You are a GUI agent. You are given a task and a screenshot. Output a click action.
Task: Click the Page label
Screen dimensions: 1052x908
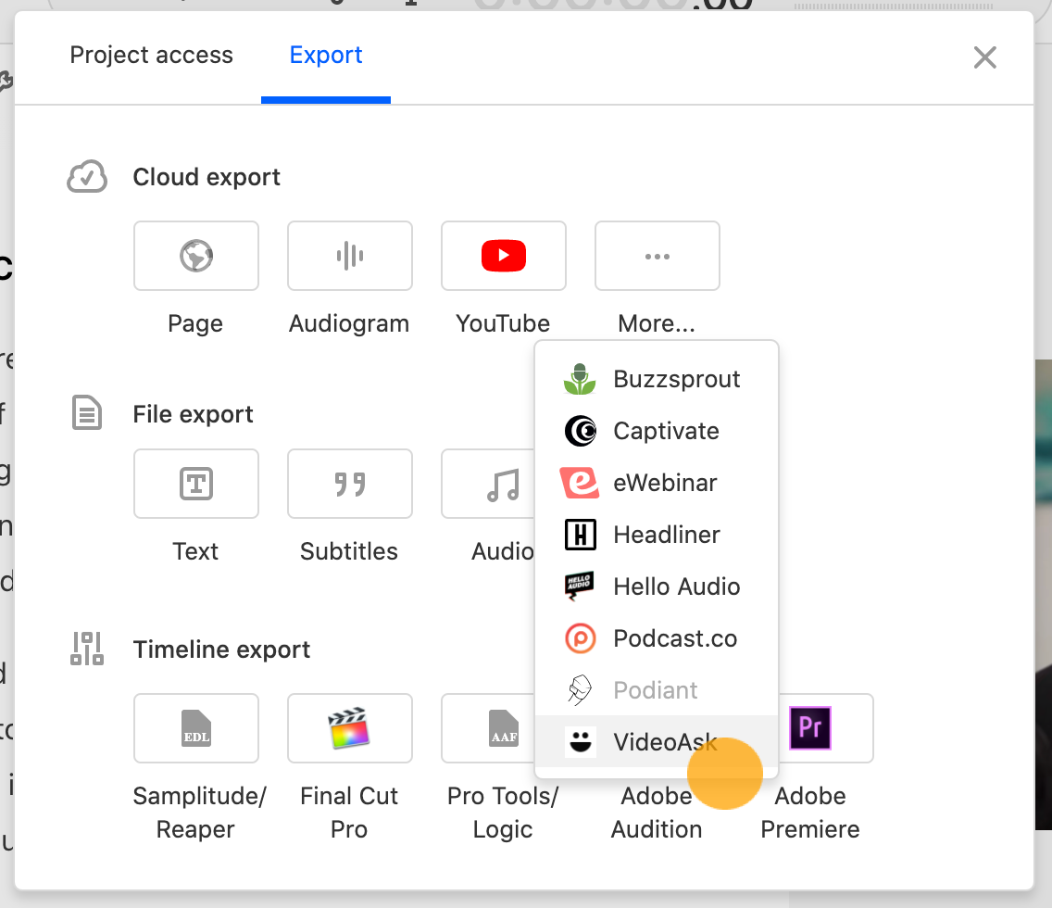pos(195,324)
